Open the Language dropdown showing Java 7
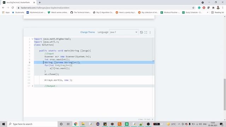This screenshot has height=127, width=226. click(x=124, y=32)
